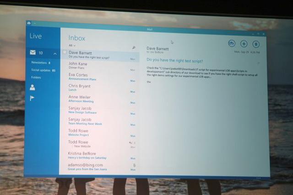Open Todd Rowe Website Project message

pos(100,133)
